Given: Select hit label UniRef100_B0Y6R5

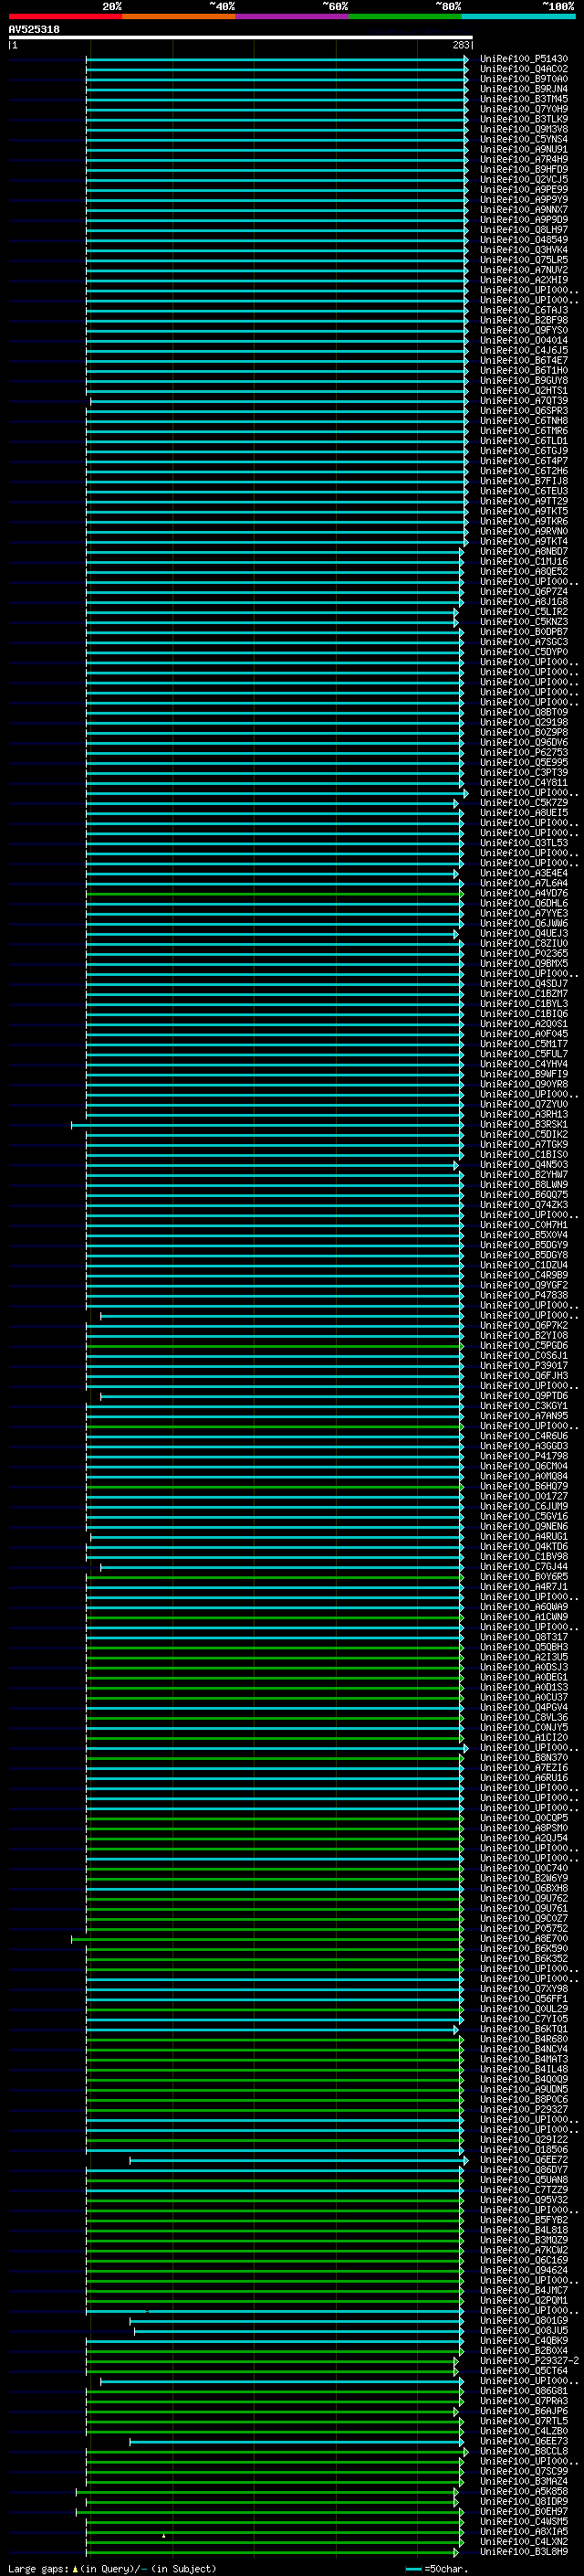Looking at the screenshot, I should pyautogui.click(x=523, y=1577).
